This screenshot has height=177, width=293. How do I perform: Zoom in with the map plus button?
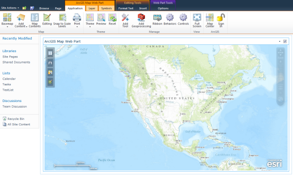point(280,61)
